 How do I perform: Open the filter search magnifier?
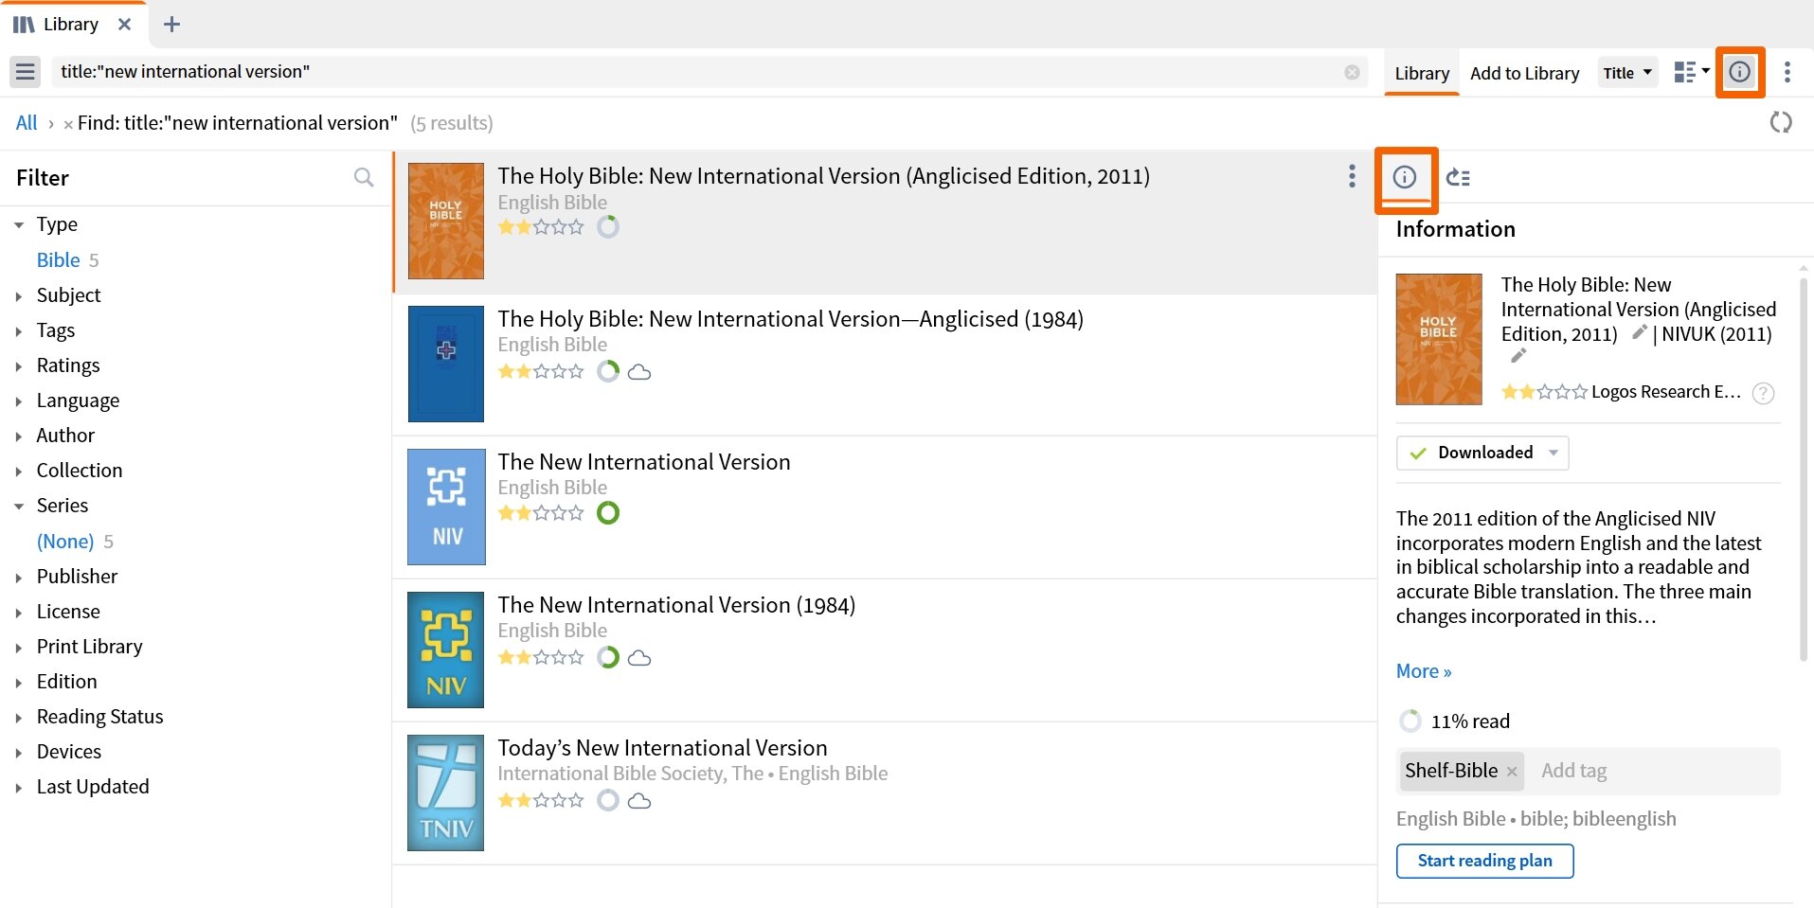[364, 177]
